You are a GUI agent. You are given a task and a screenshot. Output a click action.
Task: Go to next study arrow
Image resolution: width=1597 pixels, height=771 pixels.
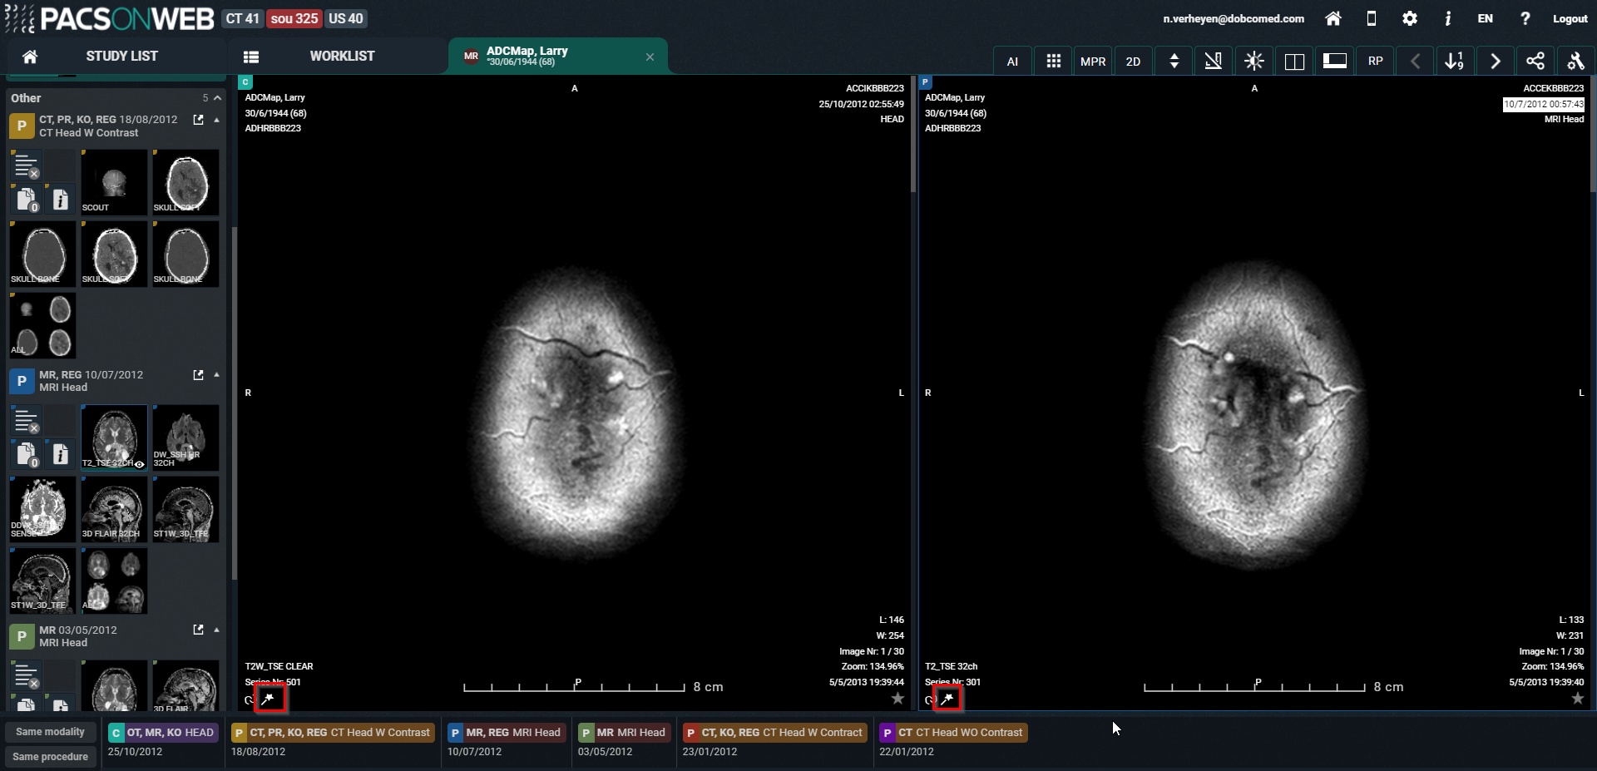point(1495,62)
